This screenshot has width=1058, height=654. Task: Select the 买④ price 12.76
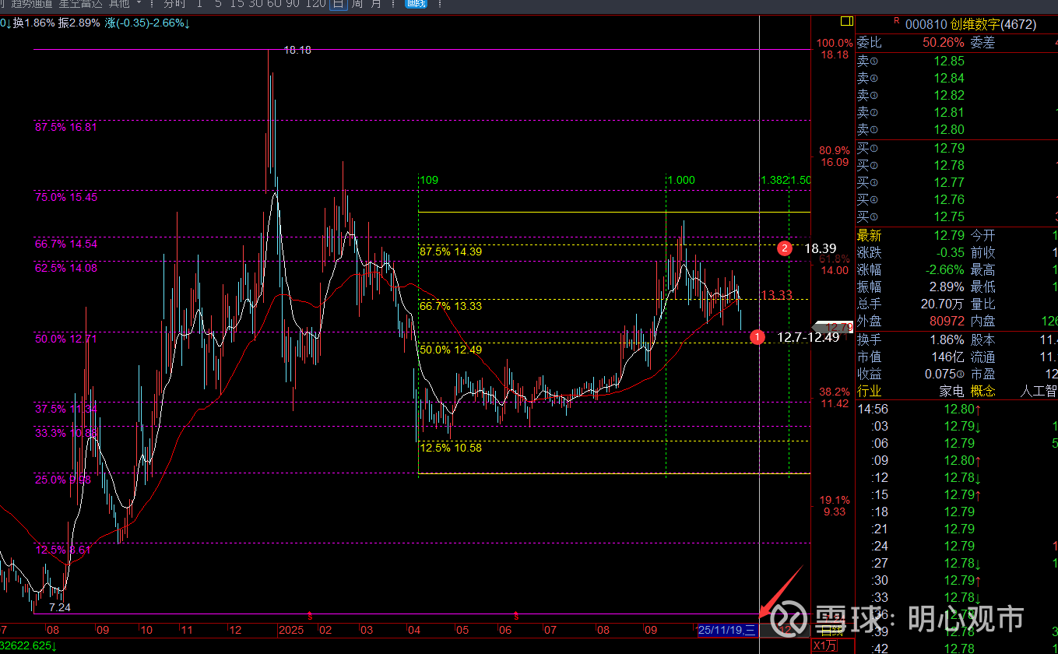pos(949,199)
